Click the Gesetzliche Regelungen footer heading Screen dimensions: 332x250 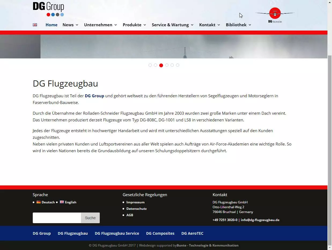point(145,195)
